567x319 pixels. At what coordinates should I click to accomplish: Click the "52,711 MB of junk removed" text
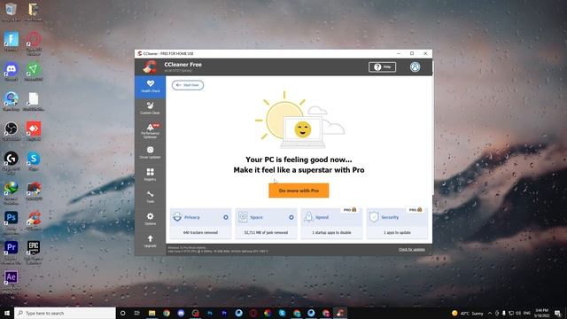[266, 232]
